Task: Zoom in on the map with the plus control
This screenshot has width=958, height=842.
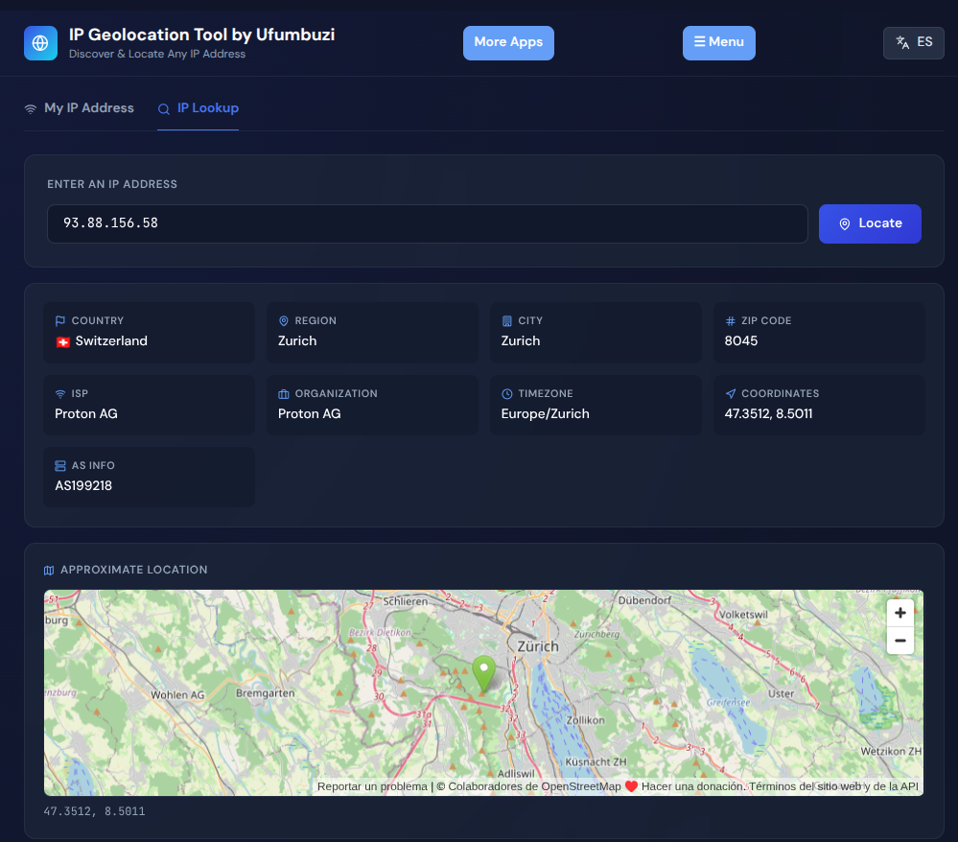Action: click(x=900, y=612)
